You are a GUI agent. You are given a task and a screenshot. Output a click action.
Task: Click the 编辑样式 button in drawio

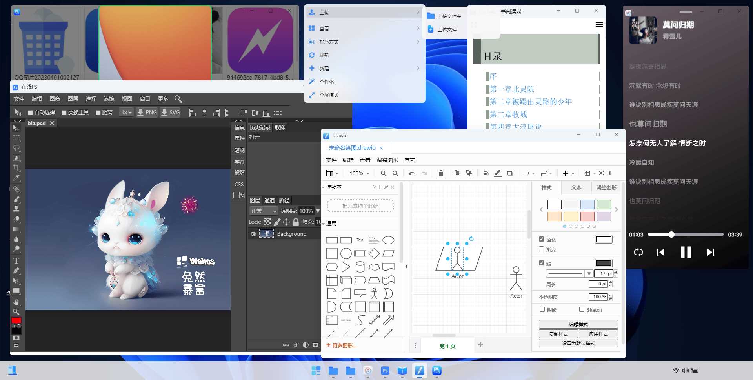point(578,324)
